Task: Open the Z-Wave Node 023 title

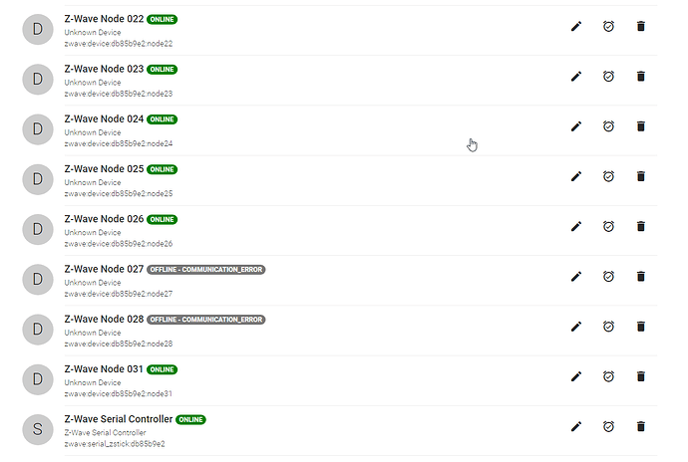Action: click(104, 69)
